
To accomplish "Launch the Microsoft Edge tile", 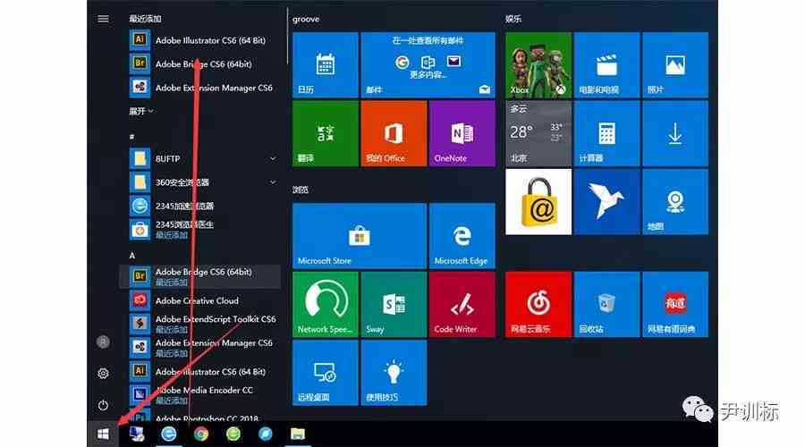I will point(462,235).
